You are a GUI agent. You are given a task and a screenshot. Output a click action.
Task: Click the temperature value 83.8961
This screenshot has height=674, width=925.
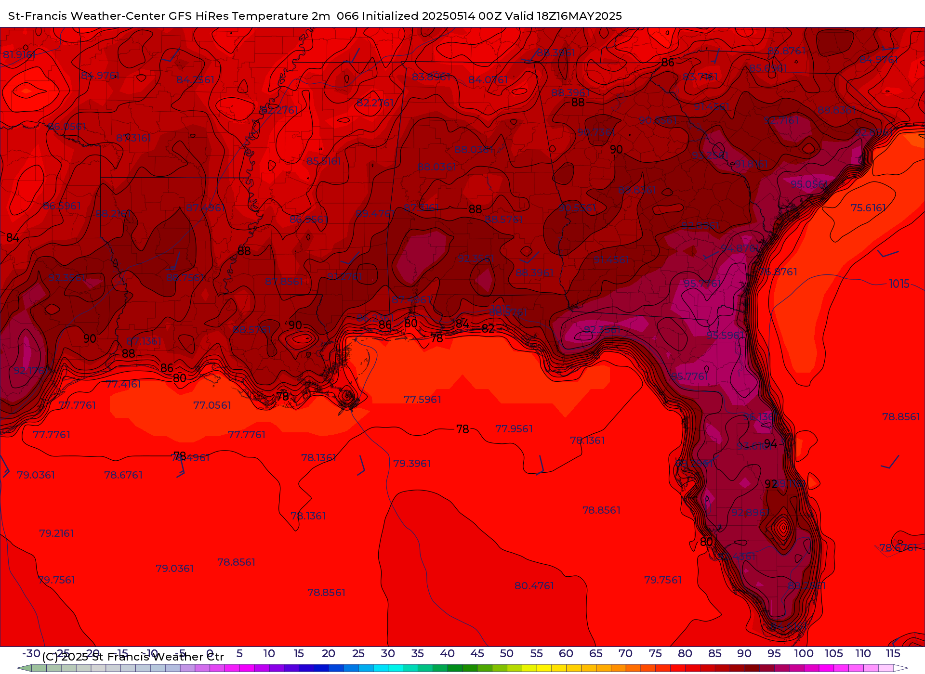pyautogui.click(x=431, y=77)
